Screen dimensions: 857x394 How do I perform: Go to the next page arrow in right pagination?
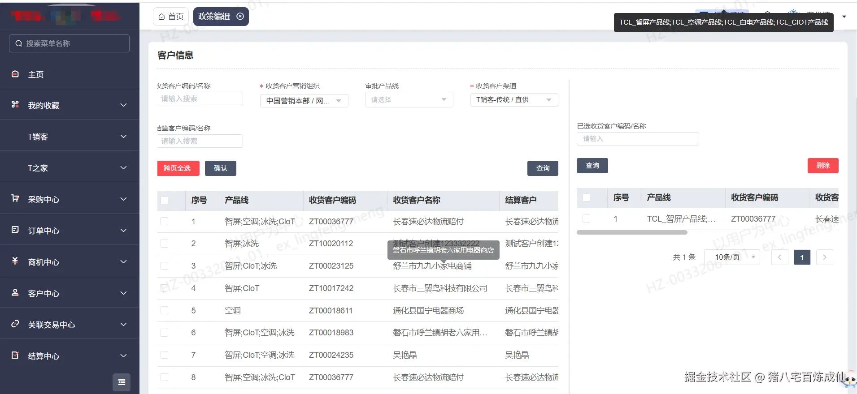tap(824, 257)
